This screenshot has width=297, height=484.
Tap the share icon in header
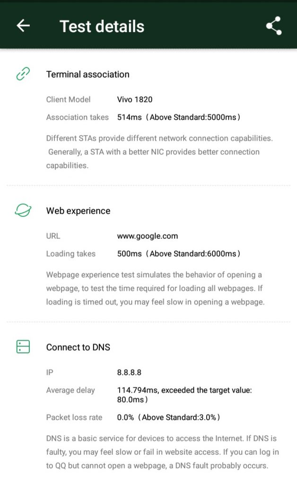(x=274, y=26)
